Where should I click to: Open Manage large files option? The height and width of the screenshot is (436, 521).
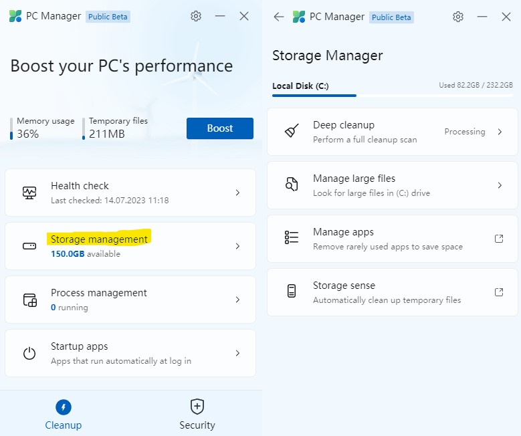point(393,185)
